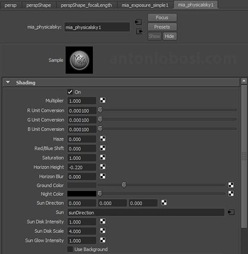248x254 pixels.
Task: Click the G Unit Conversion value field
Action: pos(82,120)
